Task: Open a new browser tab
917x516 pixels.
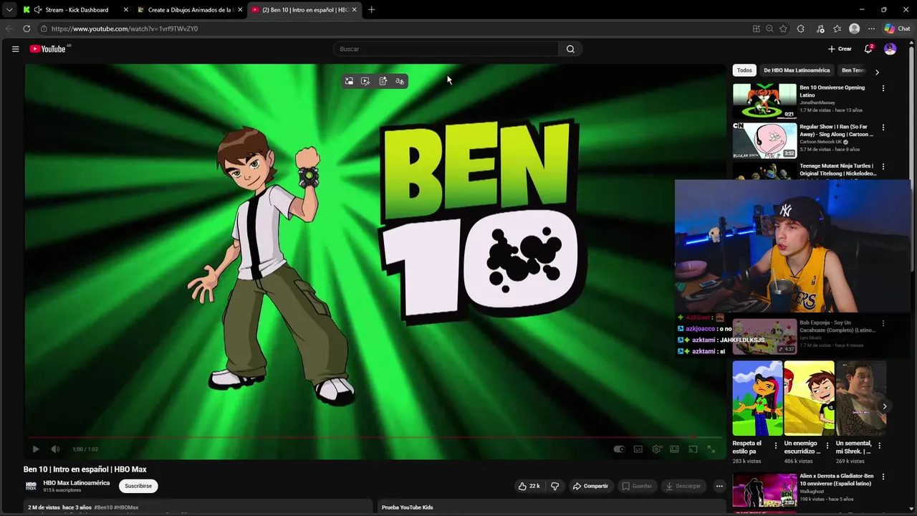Action: [371, 10]
